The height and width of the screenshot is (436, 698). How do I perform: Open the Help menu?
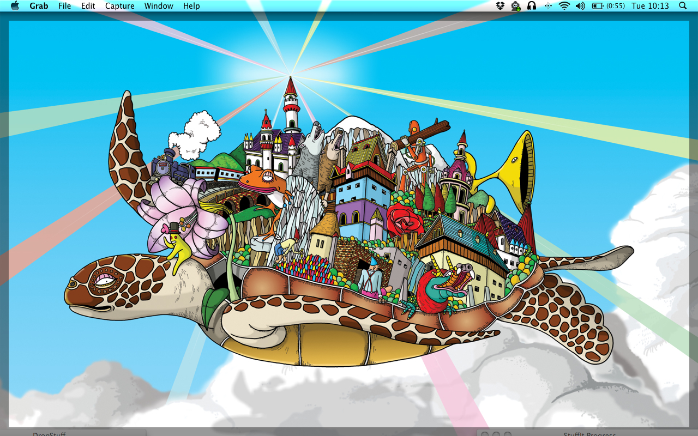191,6
